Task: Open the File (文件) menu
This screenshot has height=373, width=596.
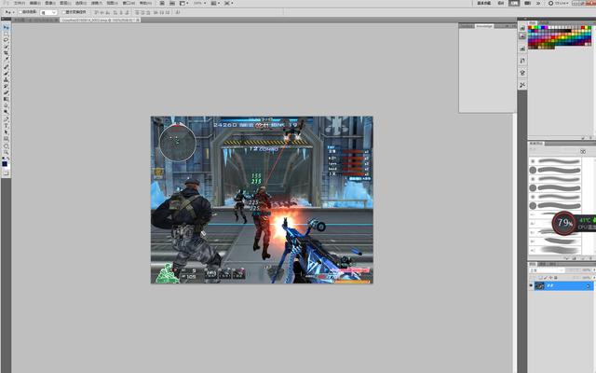Action: (x=20, y=3)
